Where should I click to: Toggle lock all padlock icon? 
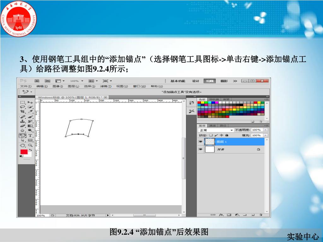[227, 135]
